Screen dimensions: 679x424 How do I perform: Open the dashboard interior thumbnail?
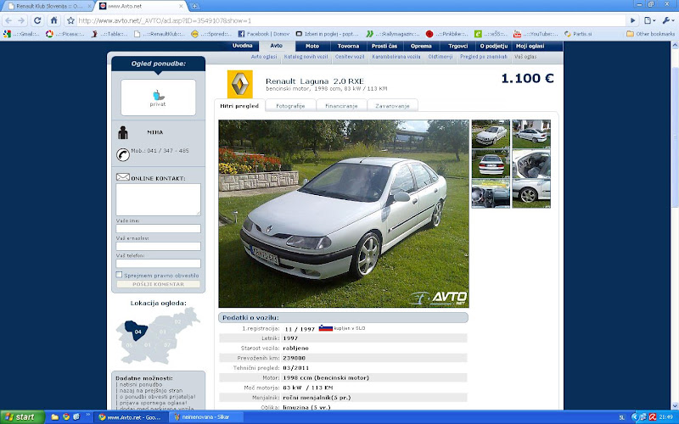(x=491, y=194)
